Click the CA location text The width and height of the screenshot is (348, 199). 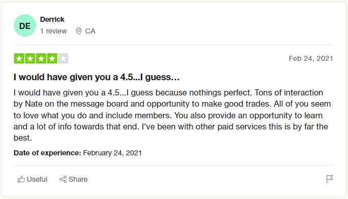(90, 31)
